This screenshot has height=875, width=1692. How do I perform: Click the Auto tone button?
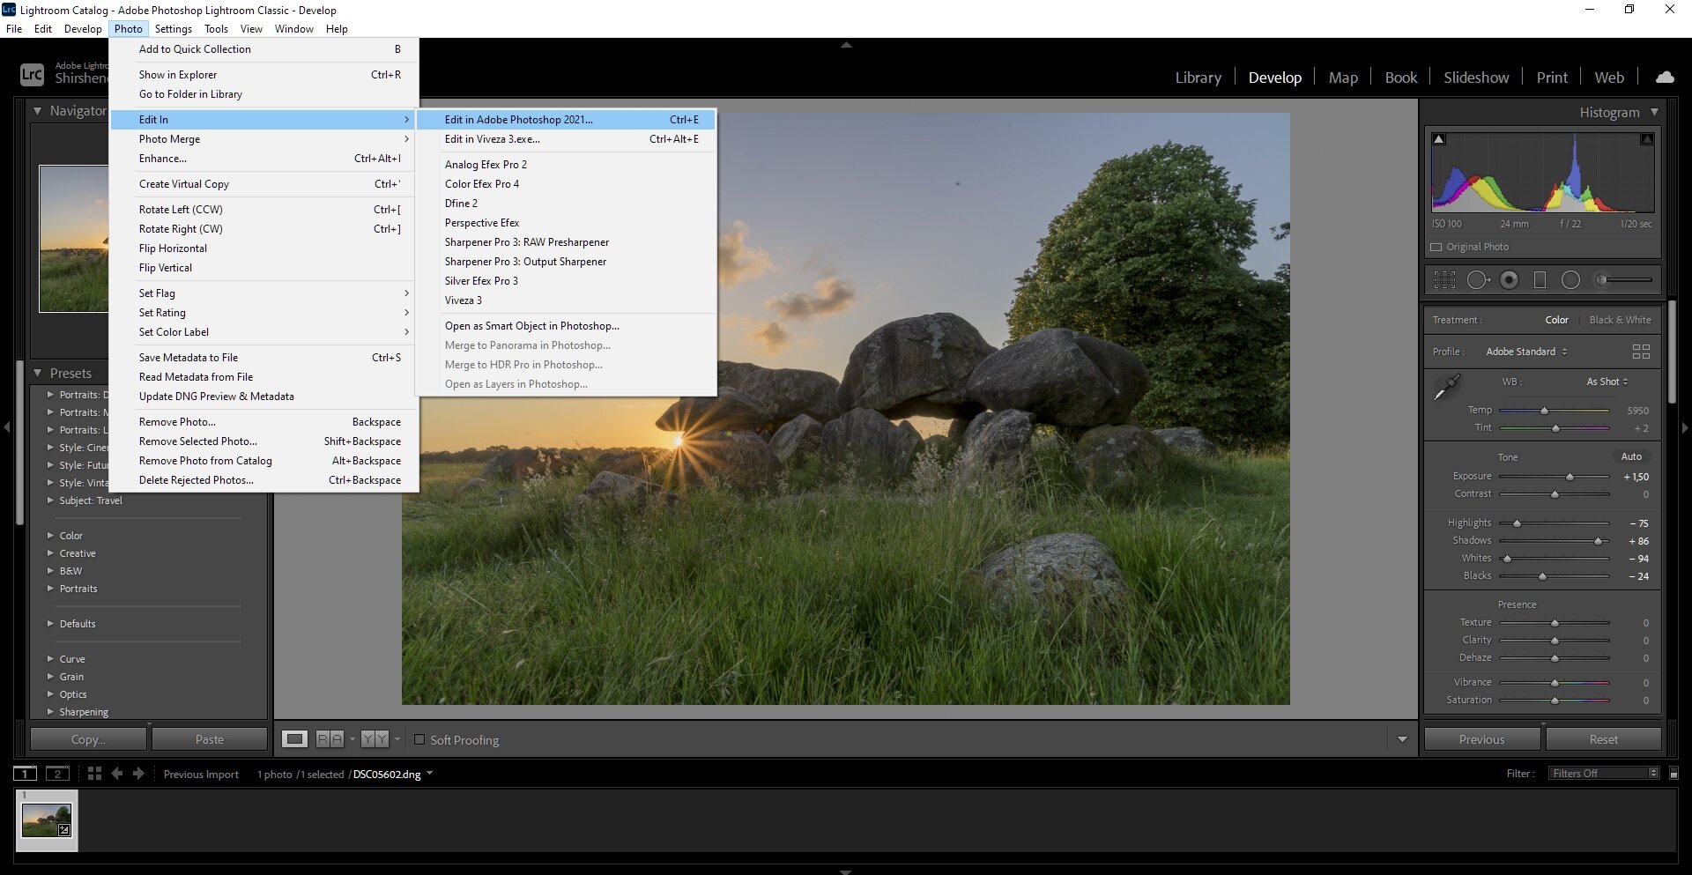point(1631,456)
